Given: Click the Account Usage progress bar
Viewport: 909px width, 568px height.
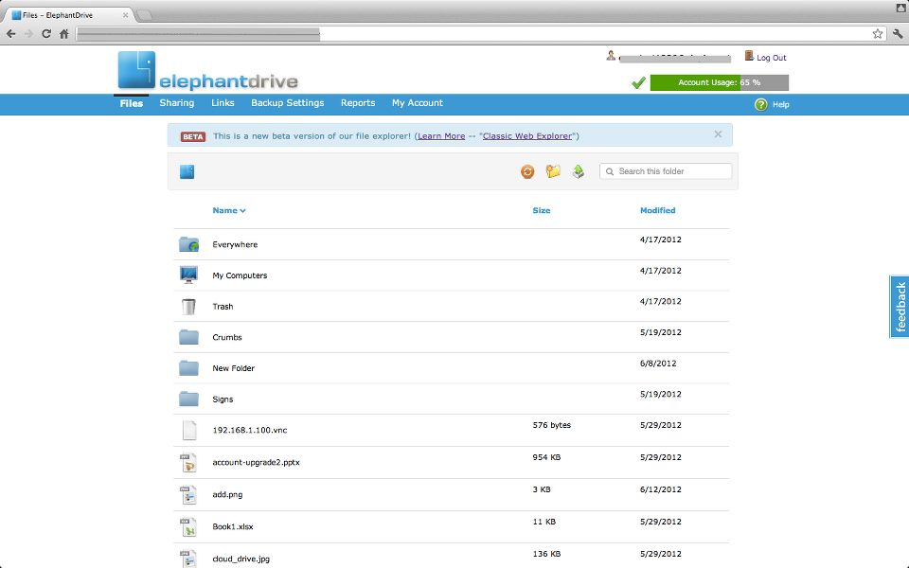Looking at the screenshot, I should (719, 82).
